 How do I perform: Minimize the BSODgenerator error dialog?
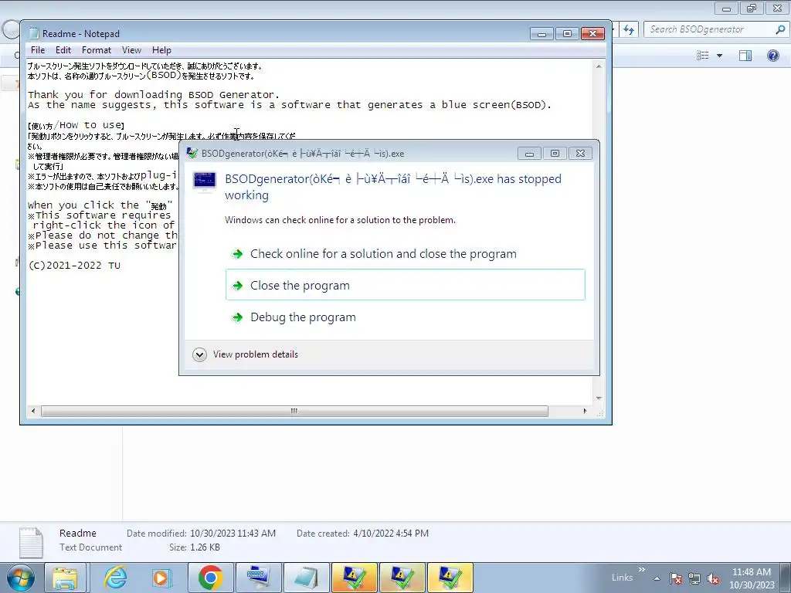pyautogui.click(x=529, y=154)
